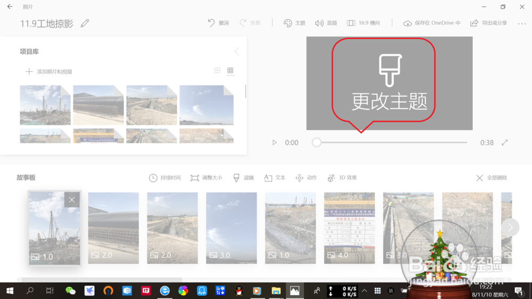Image resolution: width=532 pixels, height=299 pixels.
Task: Open the three-dot more options menu
Action: (x=522, y=23)
